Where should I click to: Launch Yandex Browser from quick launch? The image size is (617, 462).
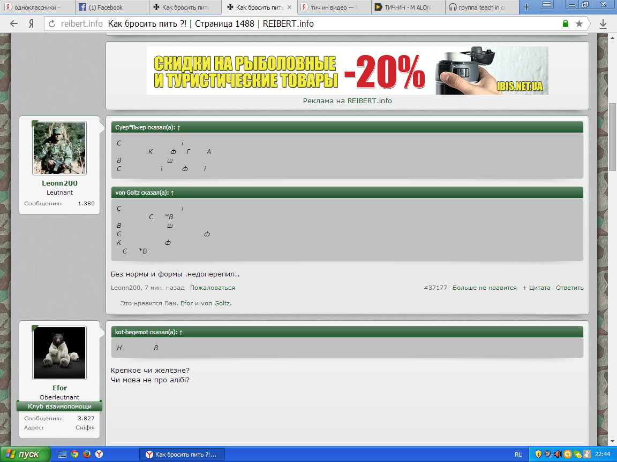(x=99, y=454)
